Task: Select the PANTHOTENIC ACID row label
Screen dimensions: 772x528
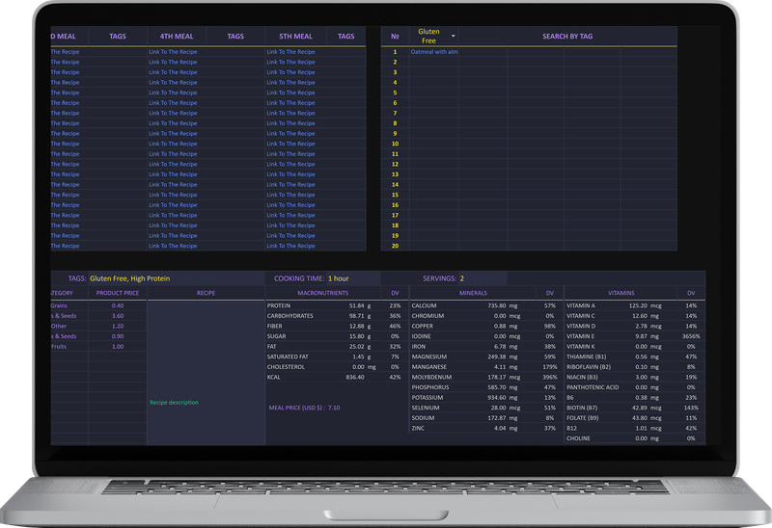Action: (x=593, y=387)
